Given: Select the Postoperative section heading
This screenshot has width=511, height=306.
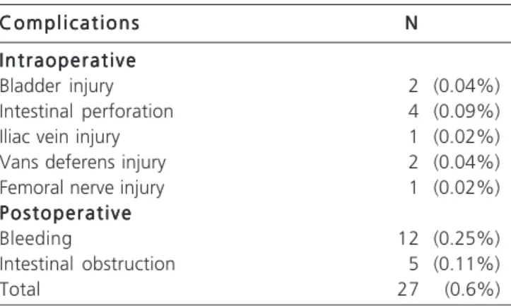Looking at the screenshot, I should [x=66, y=213].
